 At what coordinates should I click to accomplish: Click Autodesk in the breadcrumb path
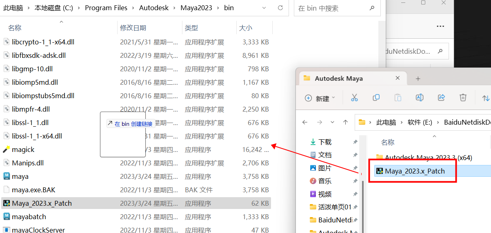pos(154,8)
